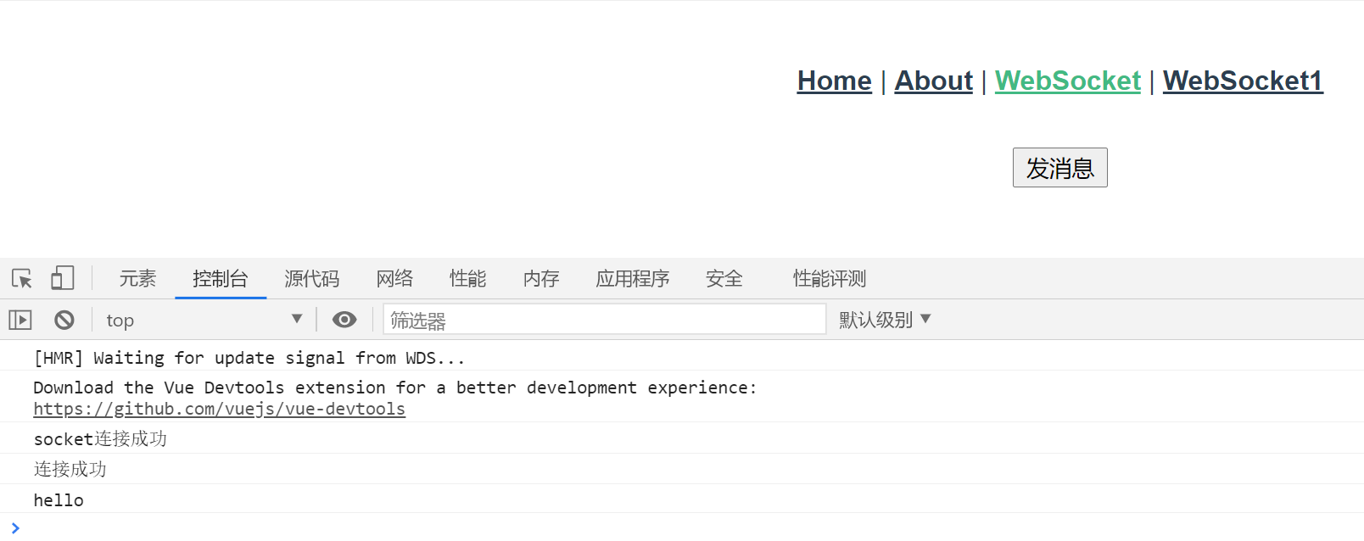The image size is (1364, 541).
Task: Toggle device toolbar emulation icon
Action: click(x=62, y=278)
